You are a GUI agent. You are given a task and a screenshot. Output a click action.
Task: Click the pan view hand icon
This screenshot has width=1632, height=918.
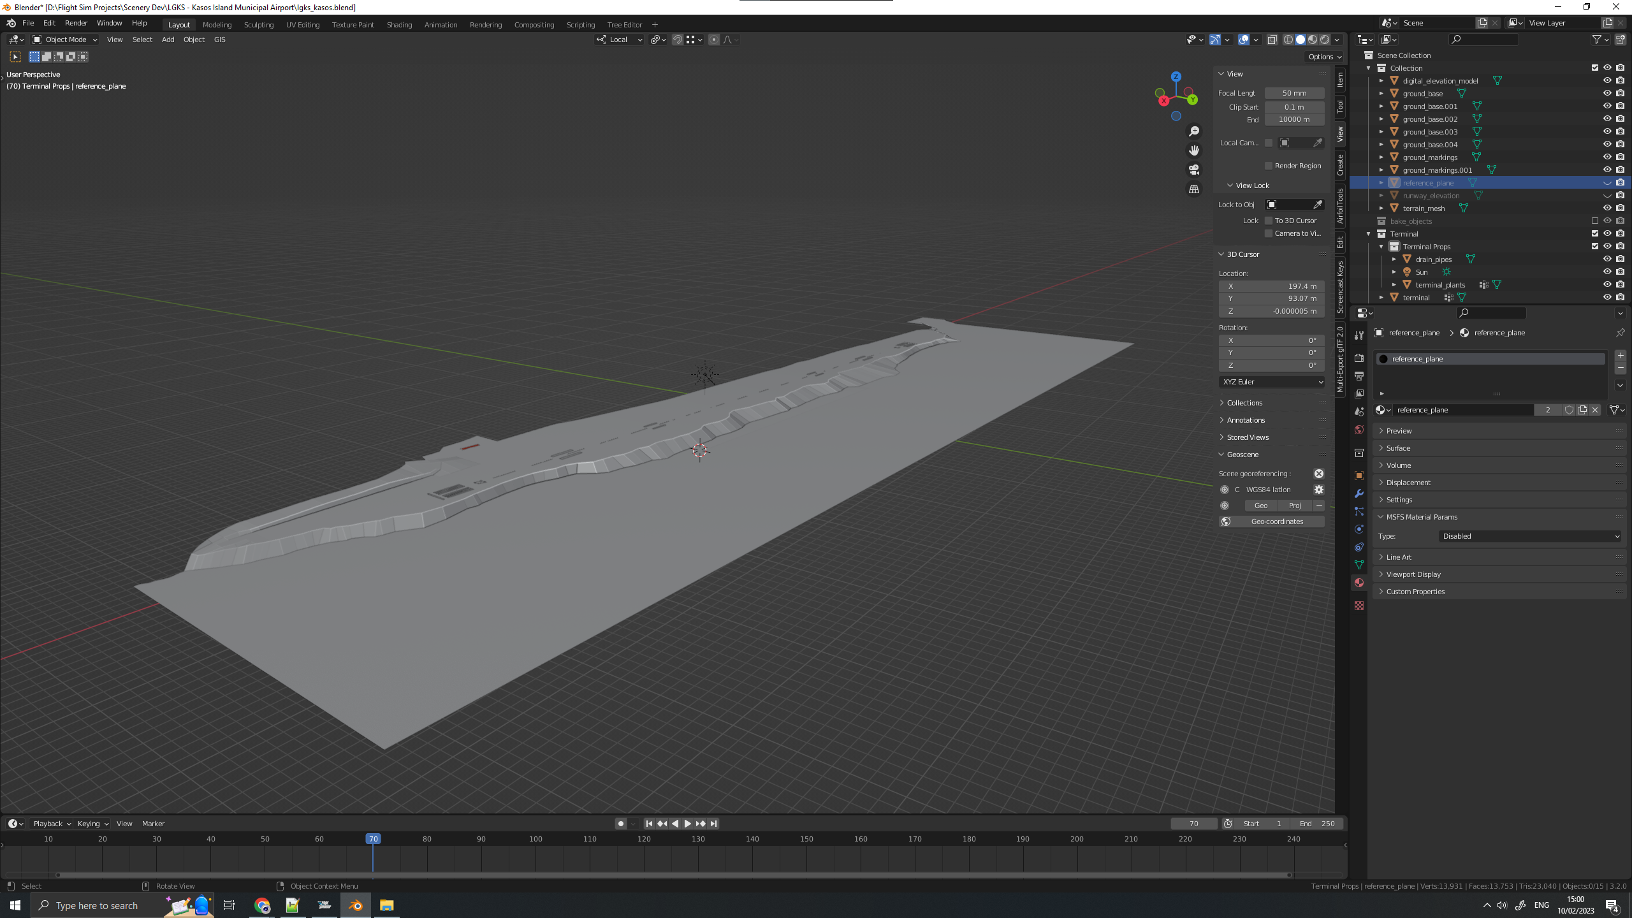tap(1194, 150)
